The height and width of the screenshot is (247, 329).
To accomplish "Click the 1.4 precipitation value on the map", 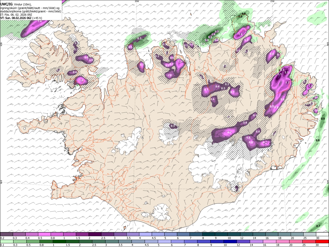I will (40, 21).
